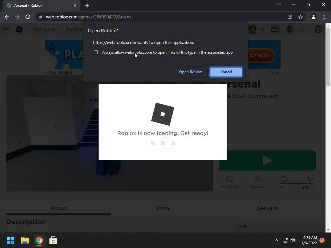Viewport: 331px width, 248px height.
Task: Open Roblox user avatar profile
Action: click(252, 29)
